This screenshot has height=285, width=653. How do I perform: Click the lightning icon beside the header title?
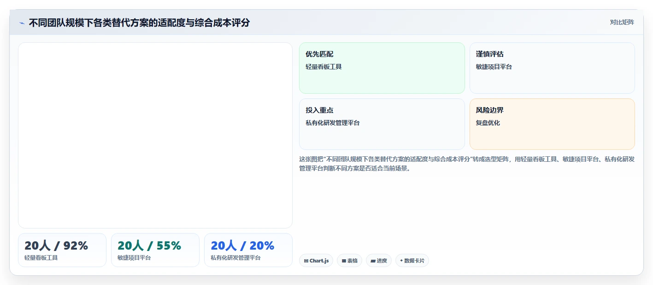22,23
